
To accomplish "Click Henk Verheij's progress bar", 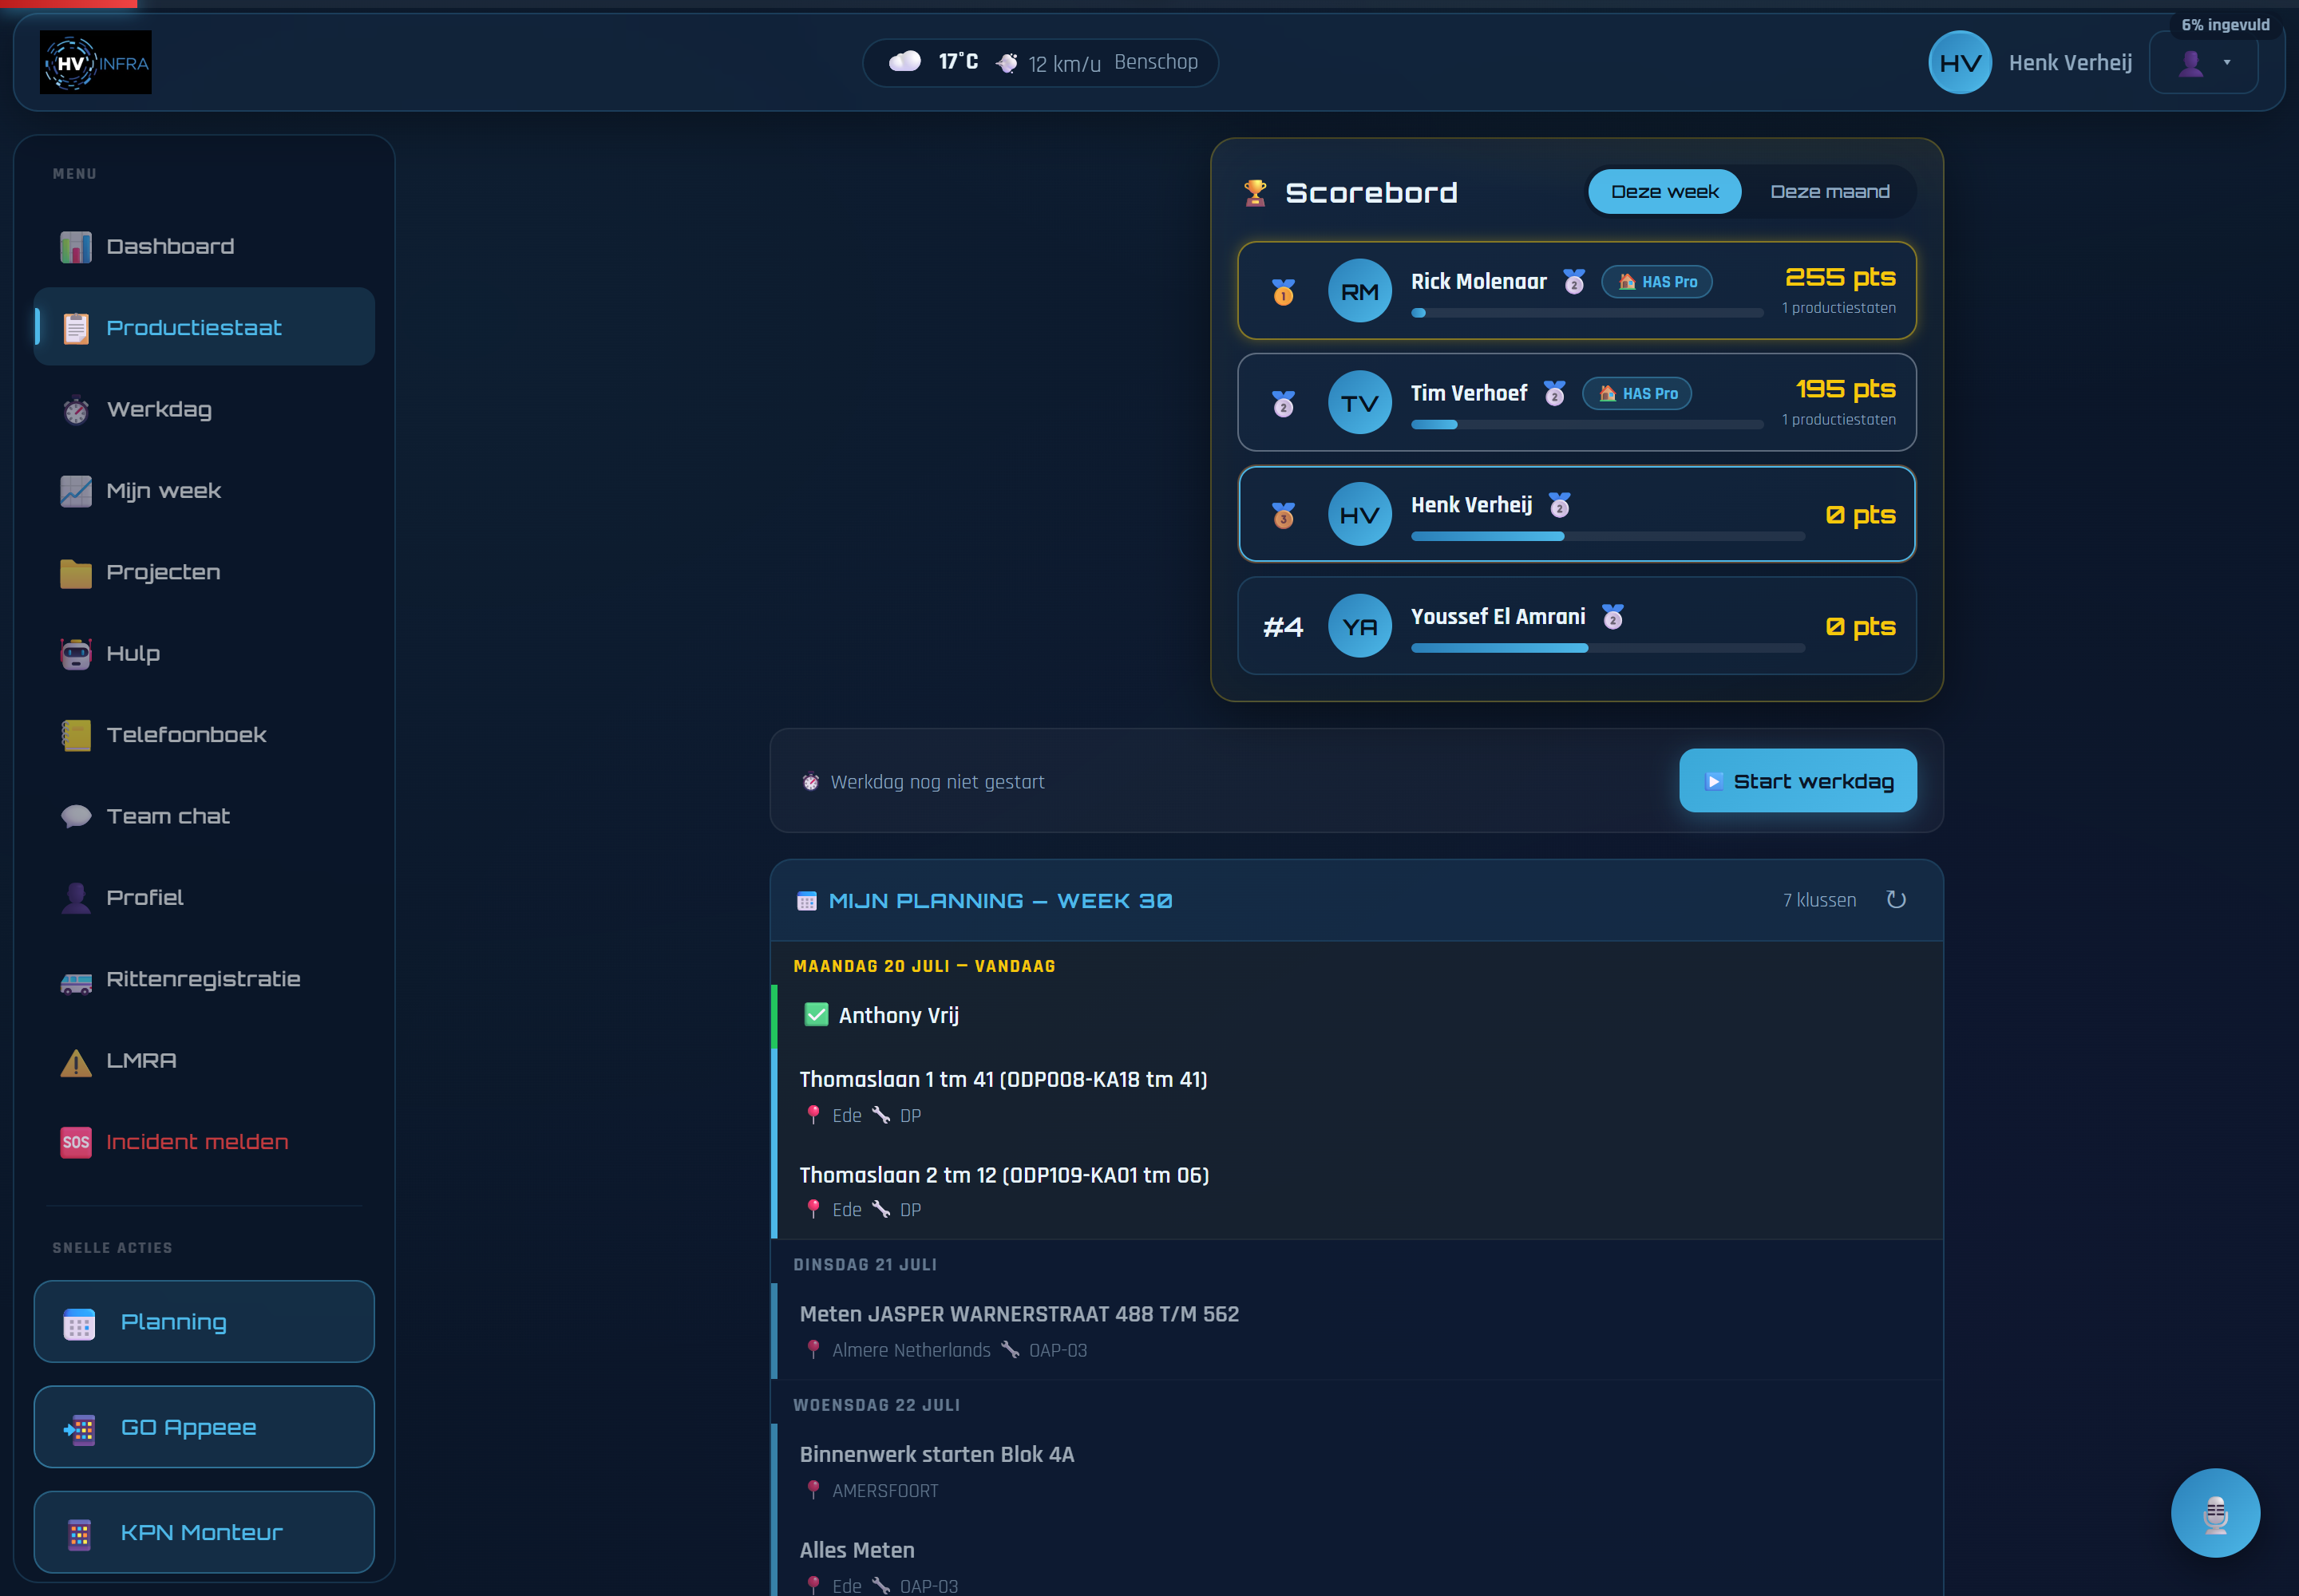I will (1608, 537).
